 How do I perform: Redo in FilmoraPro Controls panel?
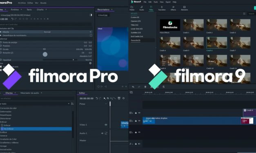(16, 19)
